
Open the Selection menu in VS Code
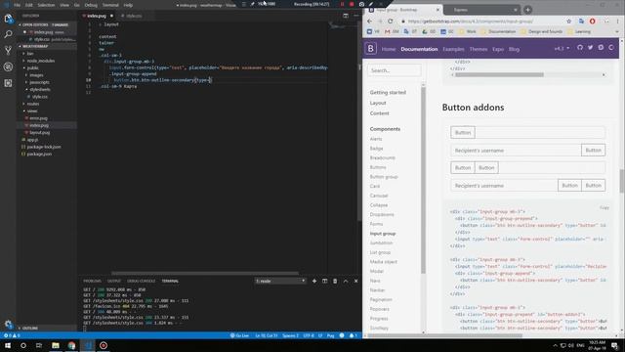click(x=46, y=5)
